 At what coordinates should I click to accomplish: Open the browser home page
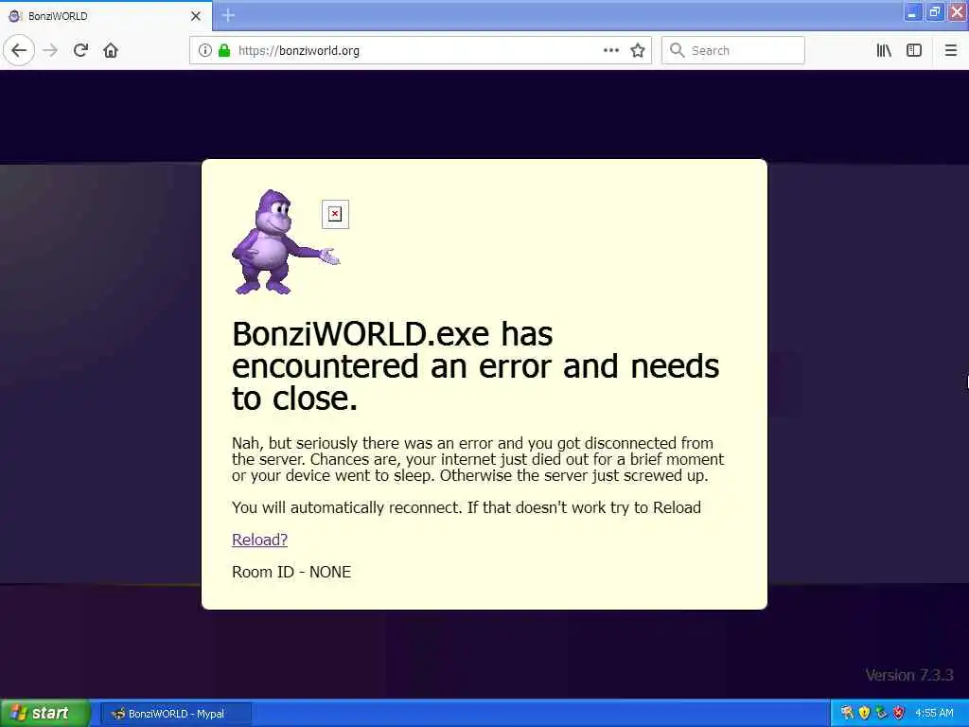(x=111, y=50)
